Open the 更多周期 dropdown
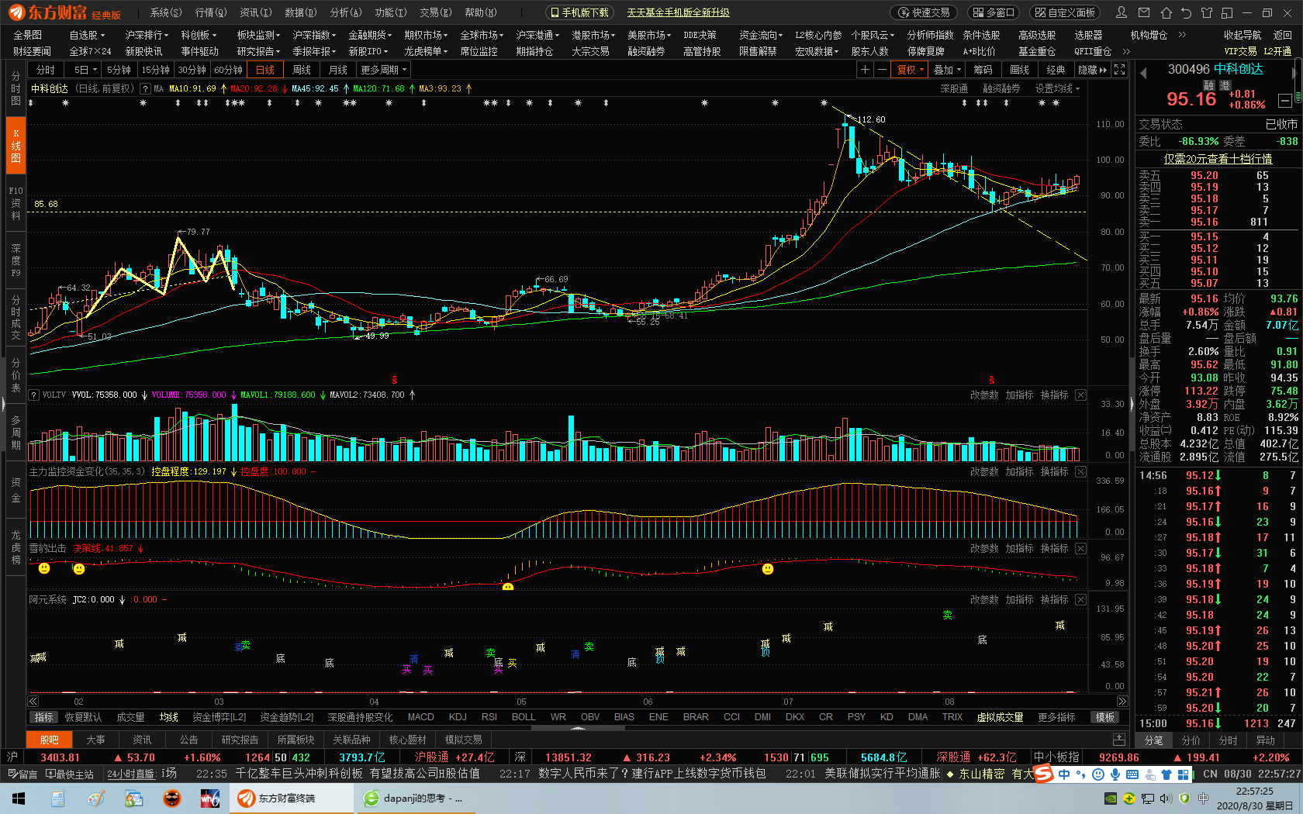 (x=383, y=70)
